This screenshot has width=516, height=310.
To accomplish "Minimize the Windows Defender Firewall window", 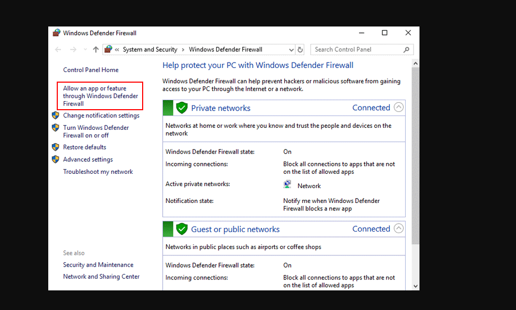I will pyautogui.click(x=362, y=33).
